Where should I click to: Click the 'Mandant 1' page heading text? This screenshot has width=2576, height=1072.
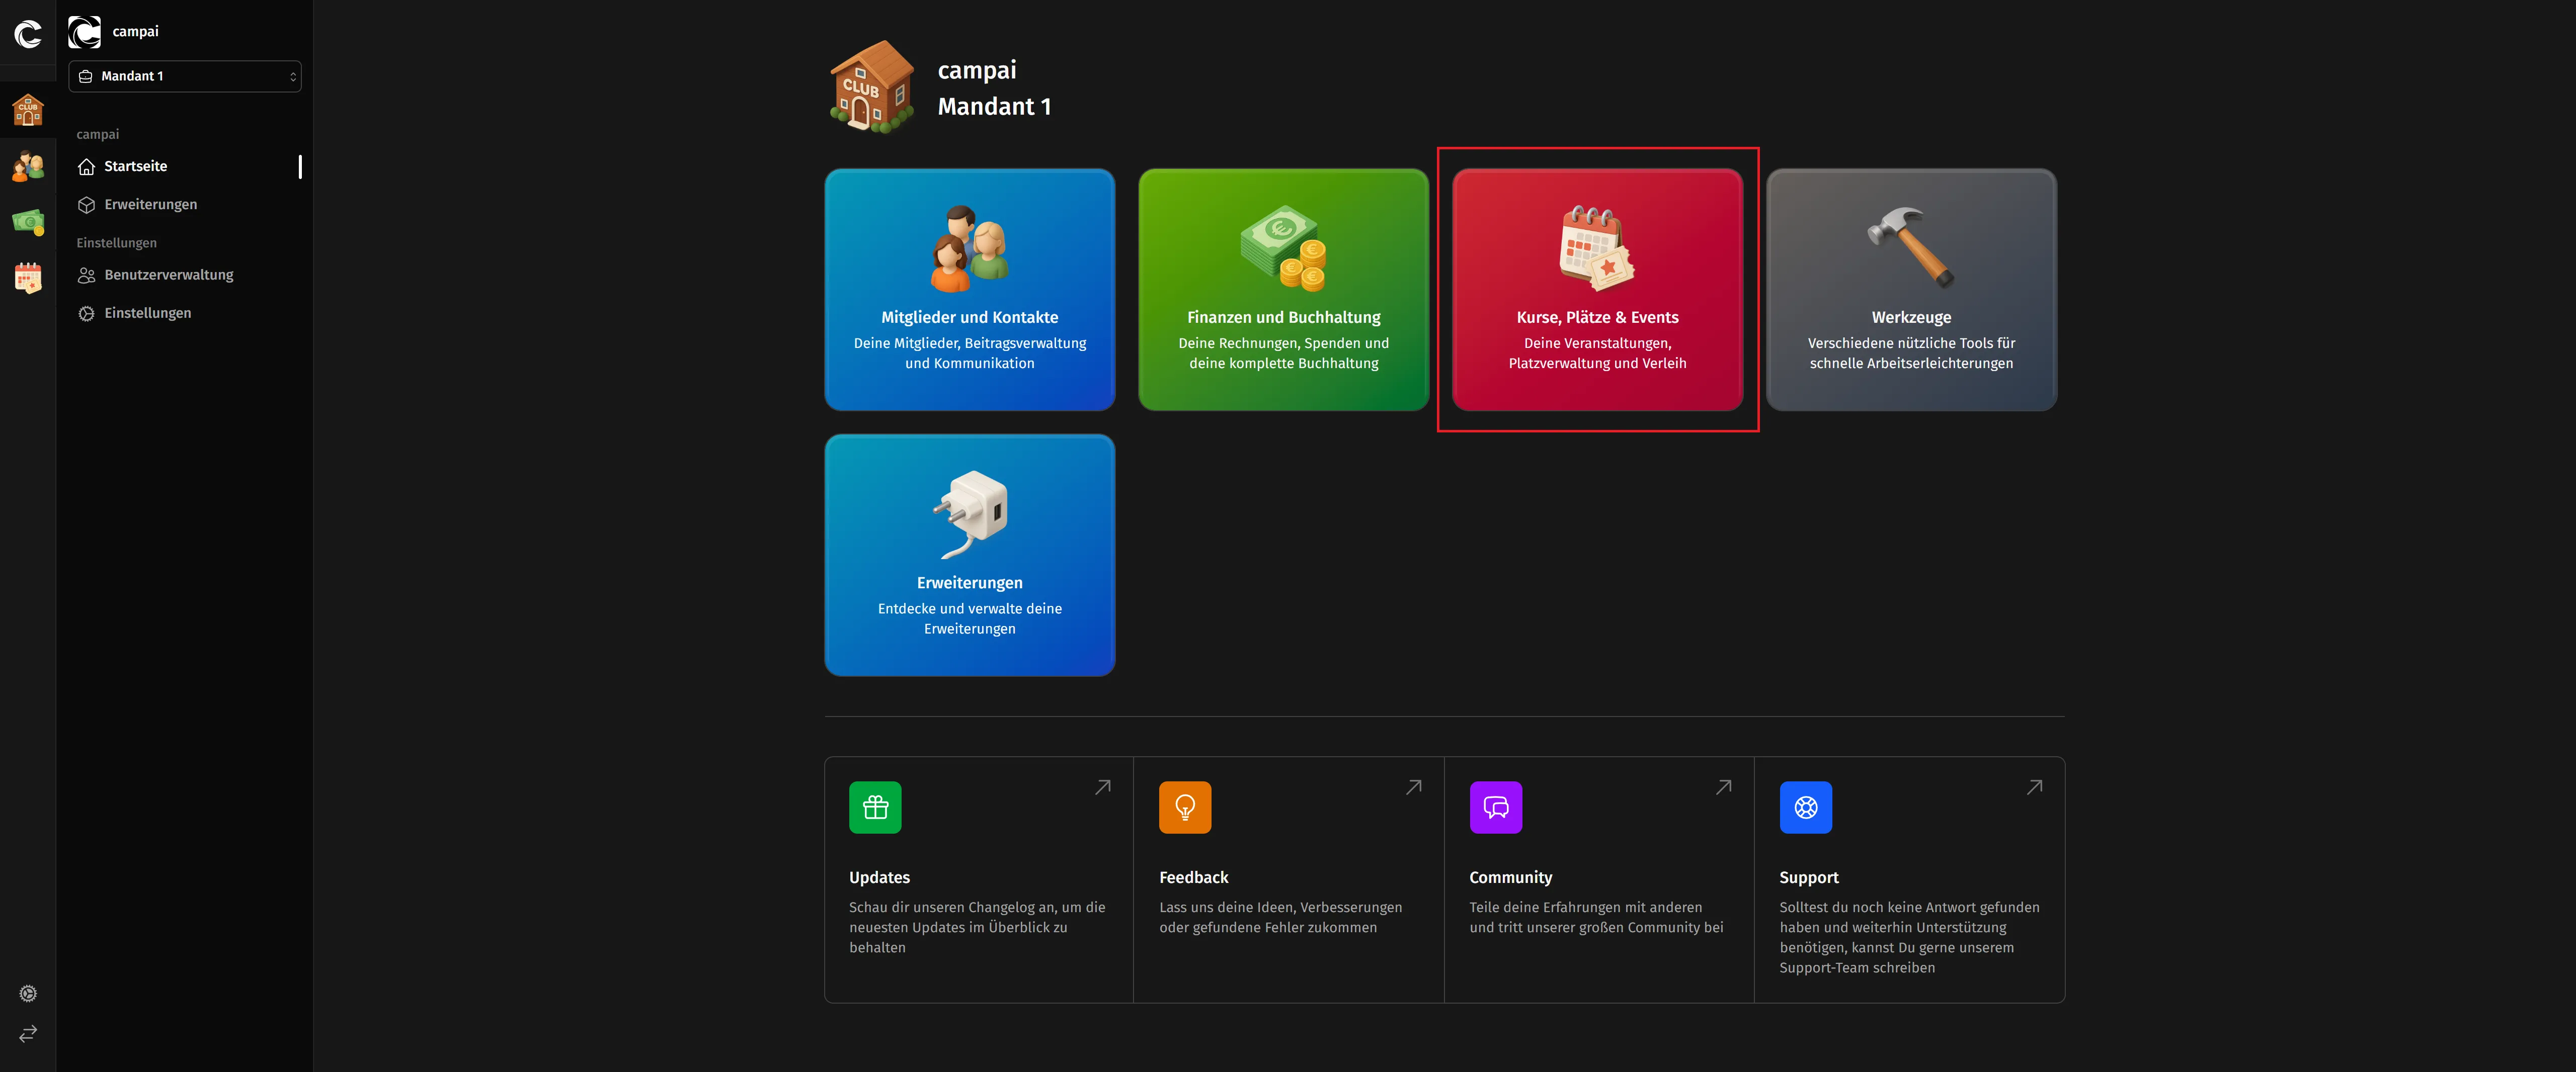click(x=994, y=106)
